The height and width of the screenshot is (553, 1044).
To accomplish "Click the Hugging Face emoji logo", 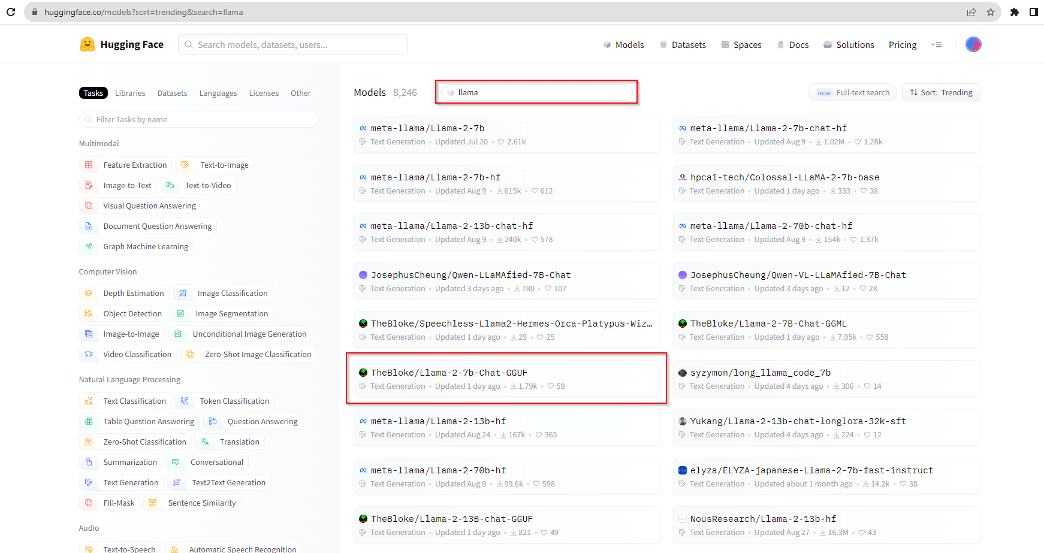I will [87, 44].
